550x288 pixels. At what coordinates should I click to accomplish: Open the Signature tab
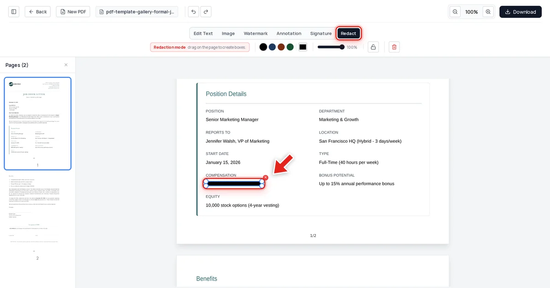[x=321, y=33]
